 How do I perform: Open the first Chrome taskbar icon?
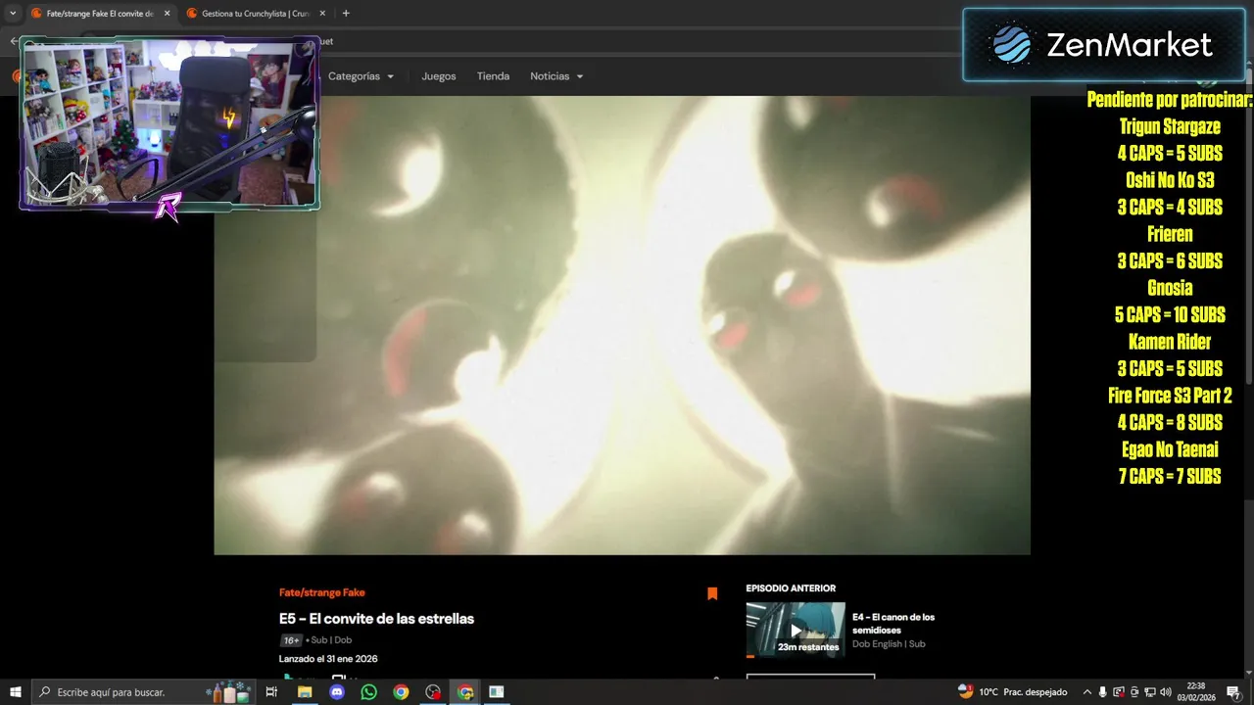tap(401, 691)
